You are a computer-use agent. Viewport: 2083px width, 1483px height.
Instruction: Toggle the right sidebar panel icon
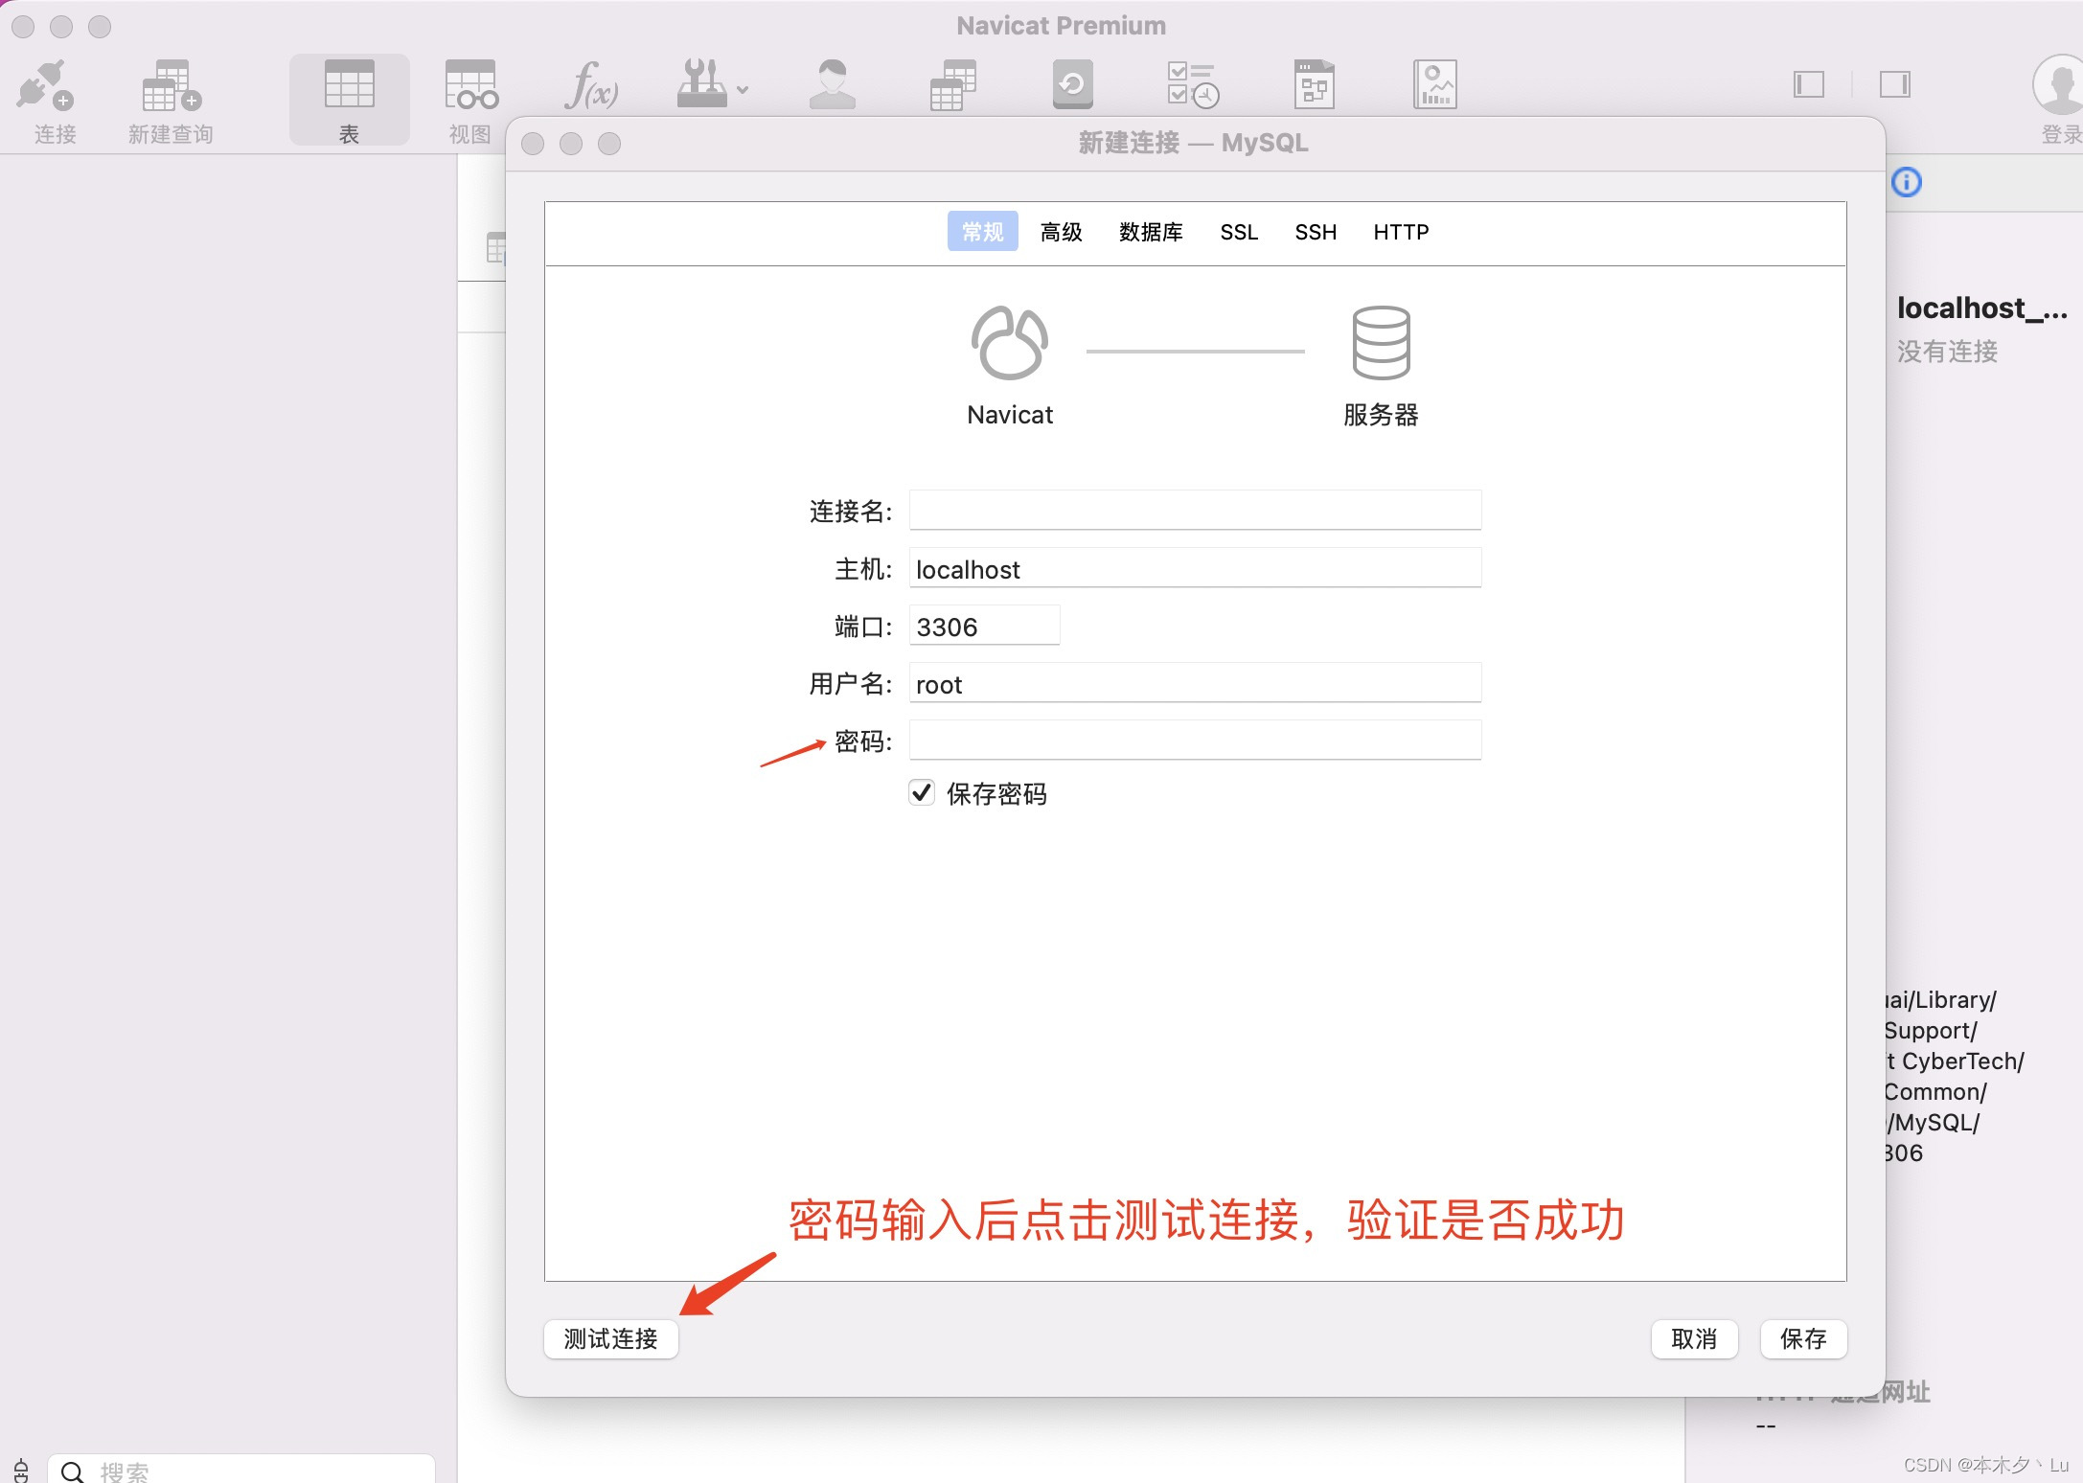(x=1894, y=84)
